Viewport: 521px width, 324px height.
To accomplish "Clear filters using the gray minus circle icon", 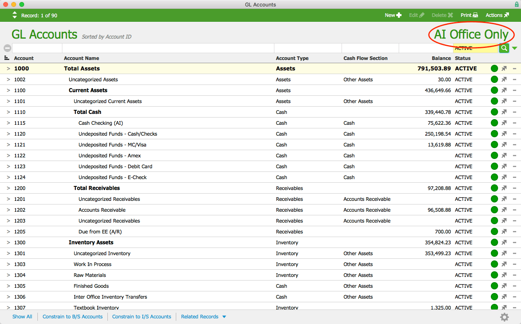I will click(7, 48).
